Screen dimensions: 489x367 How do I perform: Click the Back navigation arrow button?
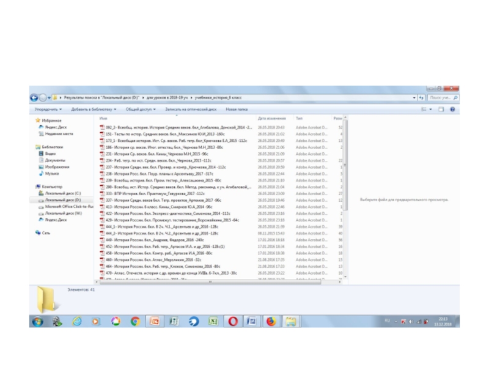point(34,98)
